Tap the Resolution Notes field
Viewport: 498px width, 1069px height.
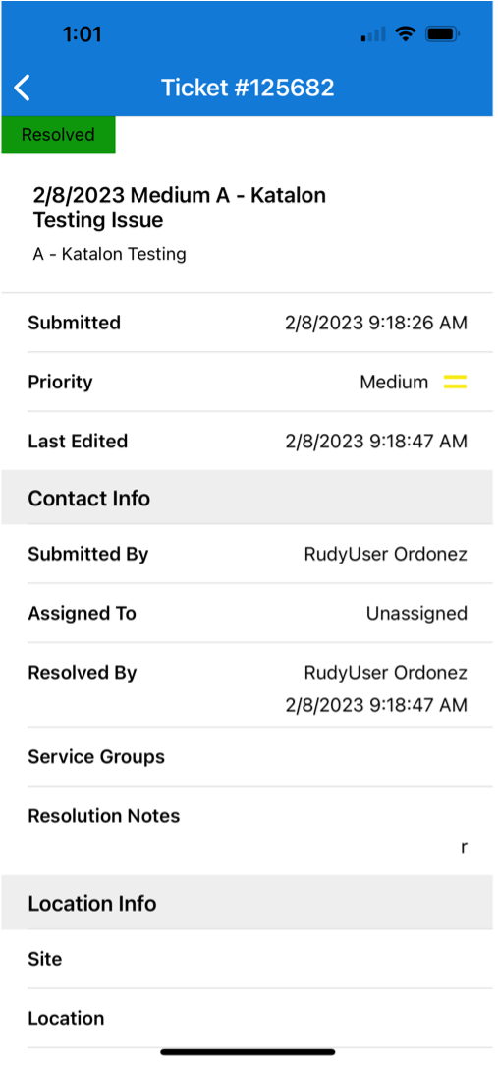click(x=248, y=831)
